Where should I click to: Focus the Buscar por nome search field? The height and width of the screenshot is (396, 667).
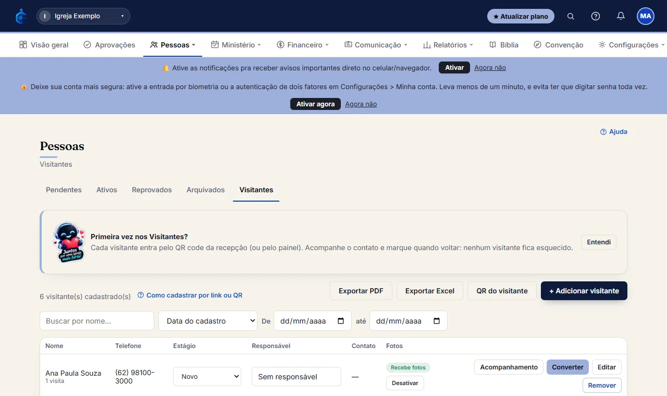[x=97, y=321]
